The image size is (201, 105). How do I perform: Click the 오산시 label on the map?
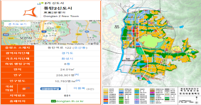26,38
